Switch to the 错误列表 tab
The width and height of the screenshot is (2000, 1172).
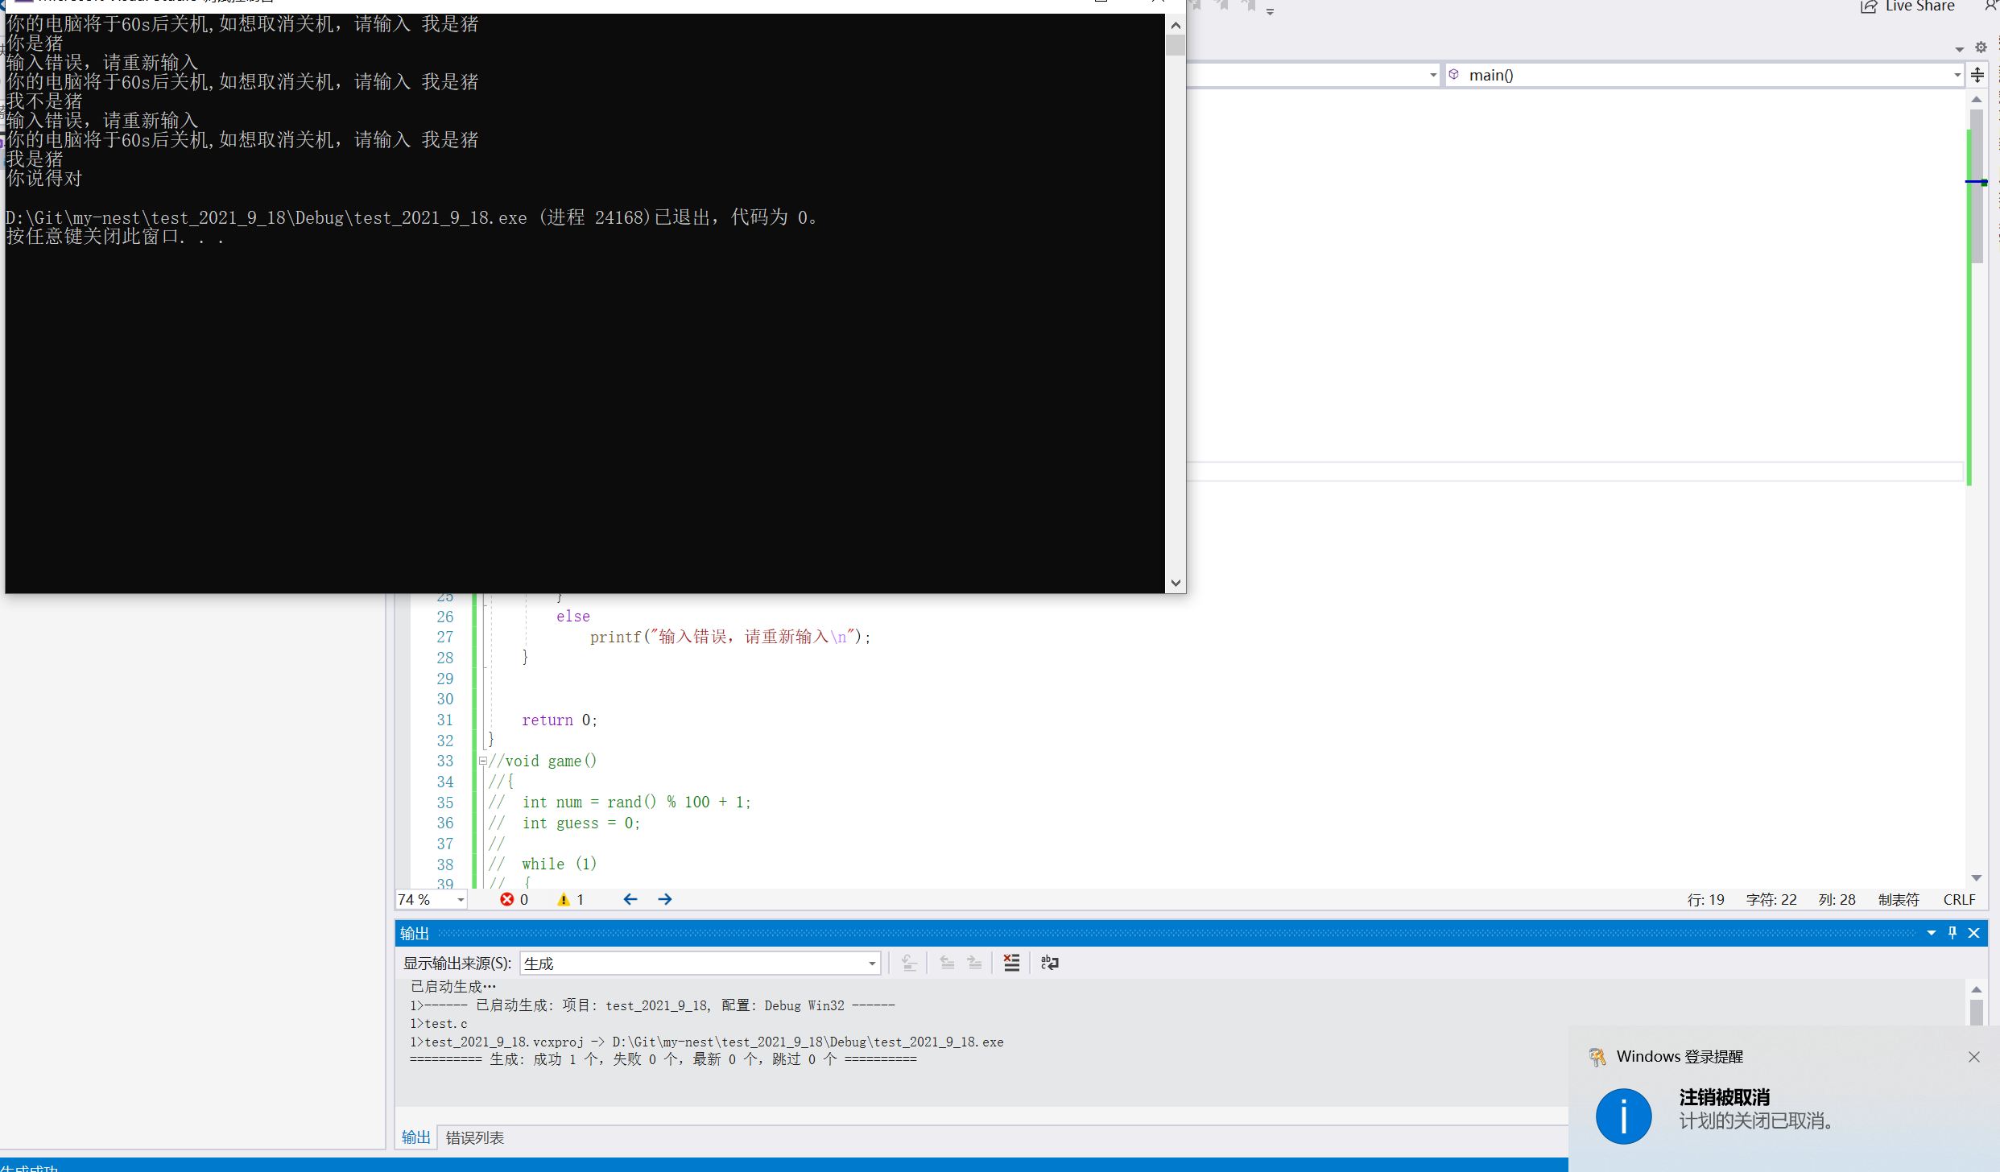pos(474,1137)
